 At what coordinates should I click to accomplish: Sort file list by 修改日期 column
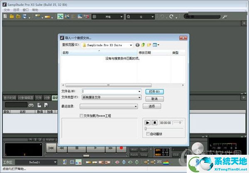pyautogui.click(x=154, y=53)
